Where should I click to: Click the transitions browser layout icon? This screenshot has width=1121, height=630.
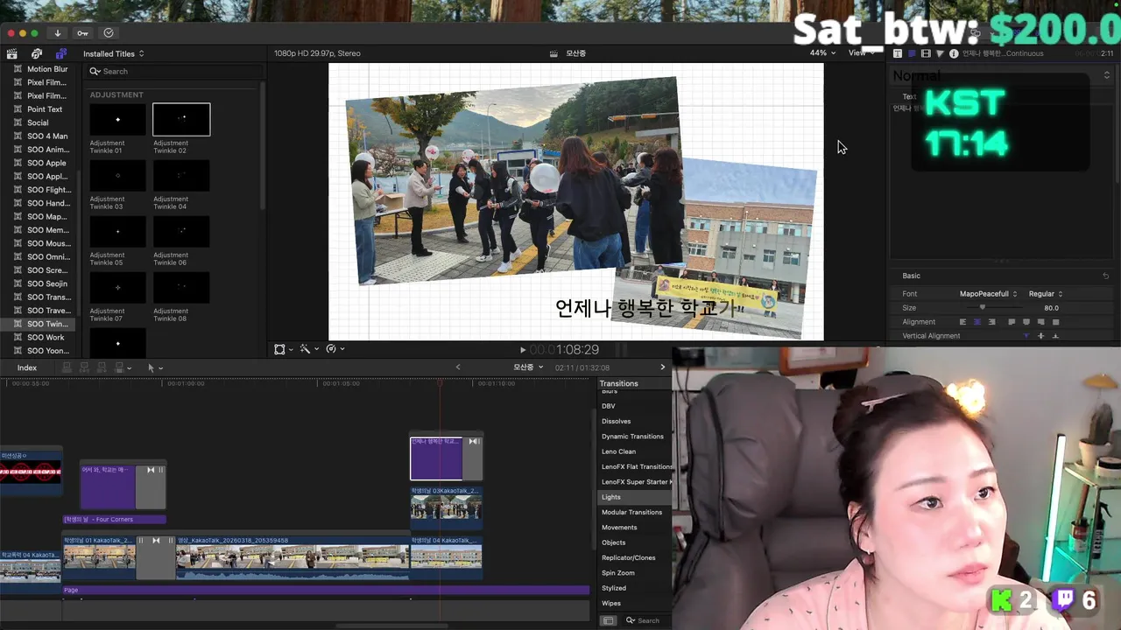609,620
